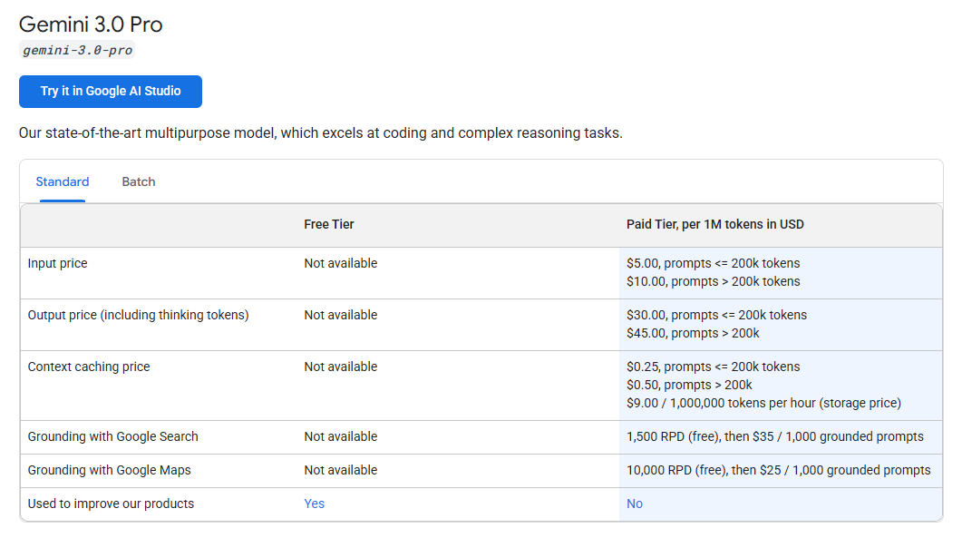Click the 1,500 RPD grounded prompts cell
The width and height of the screenshot is (962, 538).
click(775, 436)
